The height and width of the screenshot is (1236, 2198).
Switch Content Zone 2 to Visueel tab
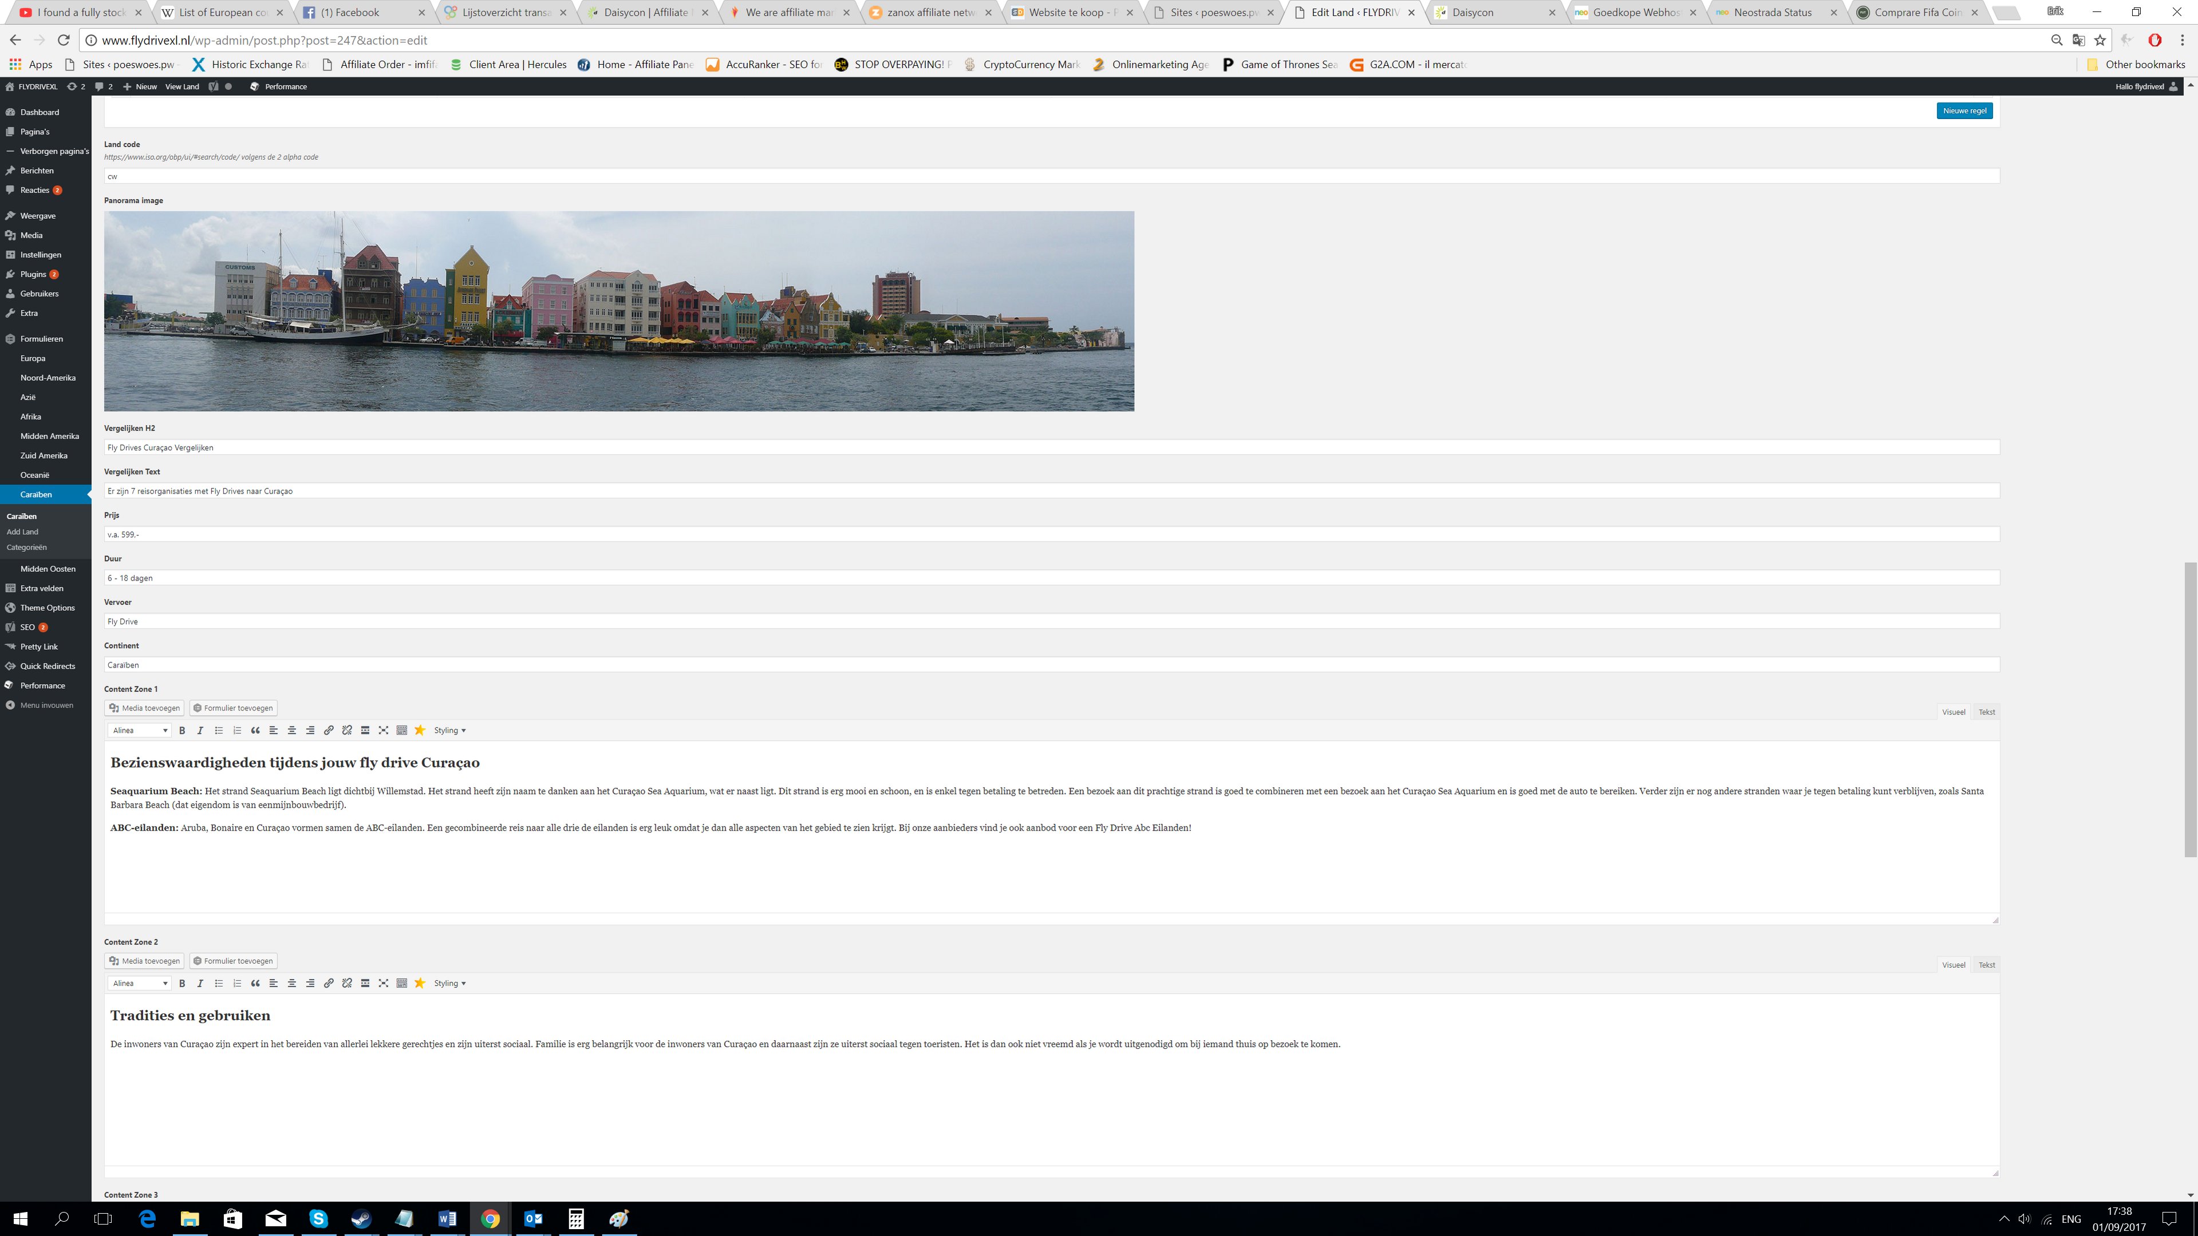pyautogui.click(x=1953, y=966)
